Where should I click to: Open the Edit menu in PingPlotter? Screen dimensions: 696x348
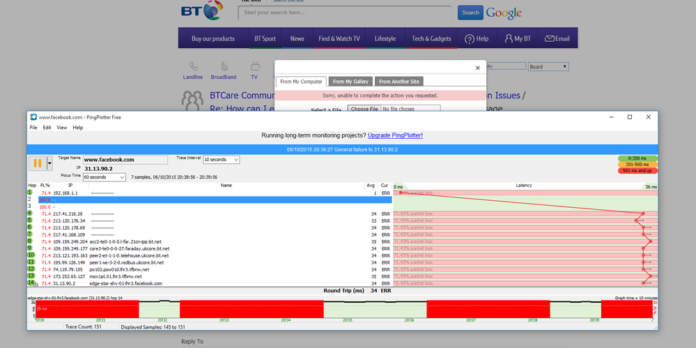tap(47, 128)
